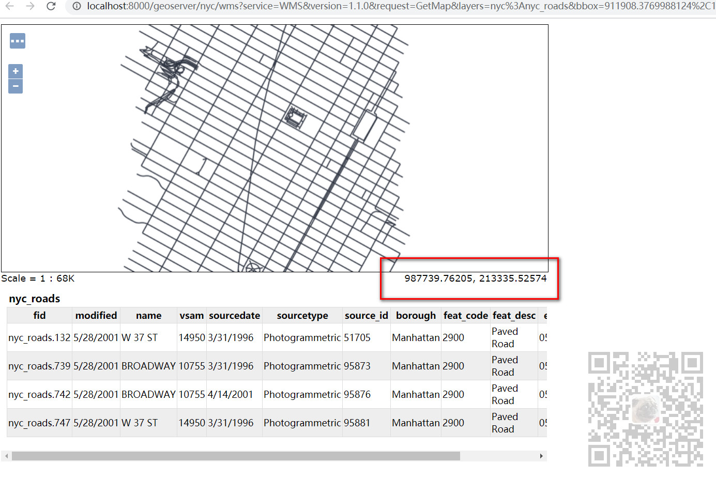
Task: Click 'Photogrammetric' in the nyc_roads.739 row
Action: coord(302,366)
